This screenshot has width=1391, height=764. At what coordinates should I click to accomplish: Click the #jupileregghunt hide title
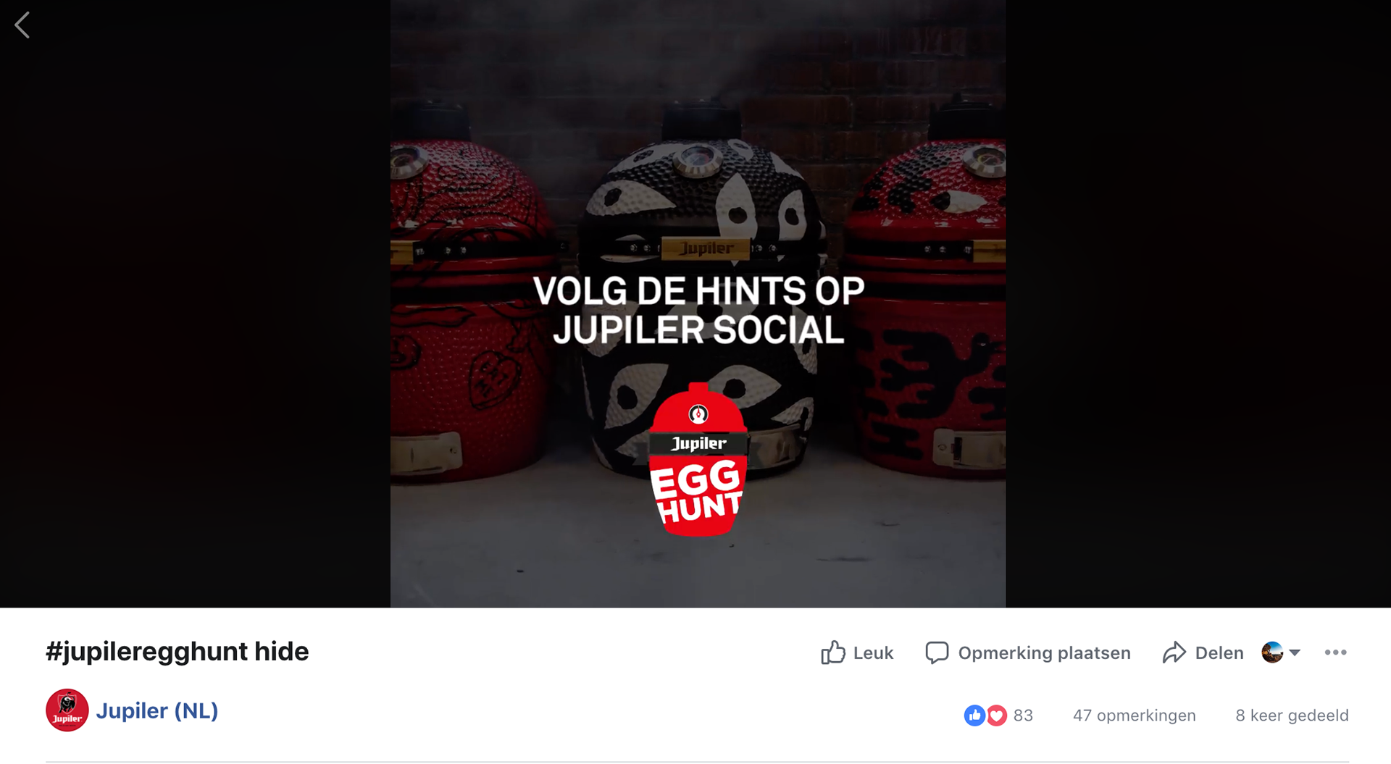[177, 651]
